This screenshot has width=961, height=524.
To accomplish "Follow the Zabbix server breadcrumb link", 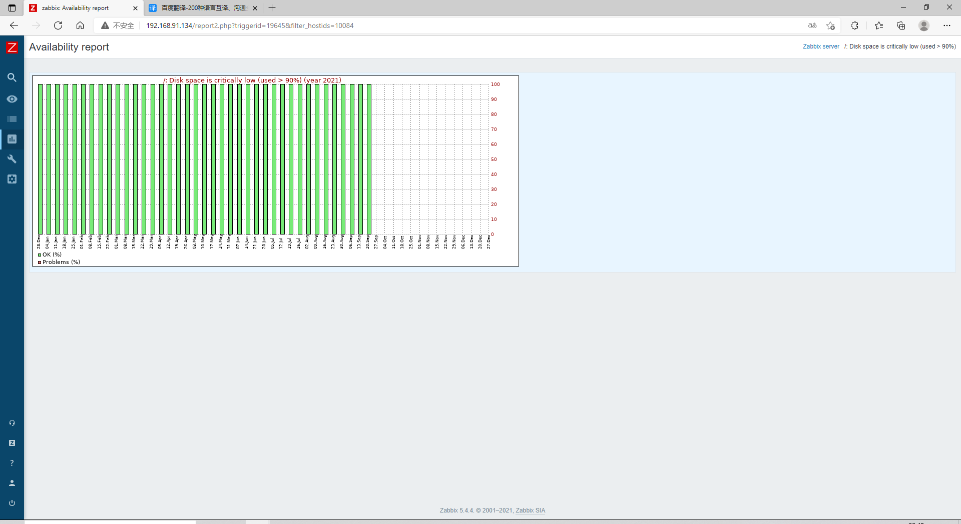I will pyautogui.click(x=821, y=46).
